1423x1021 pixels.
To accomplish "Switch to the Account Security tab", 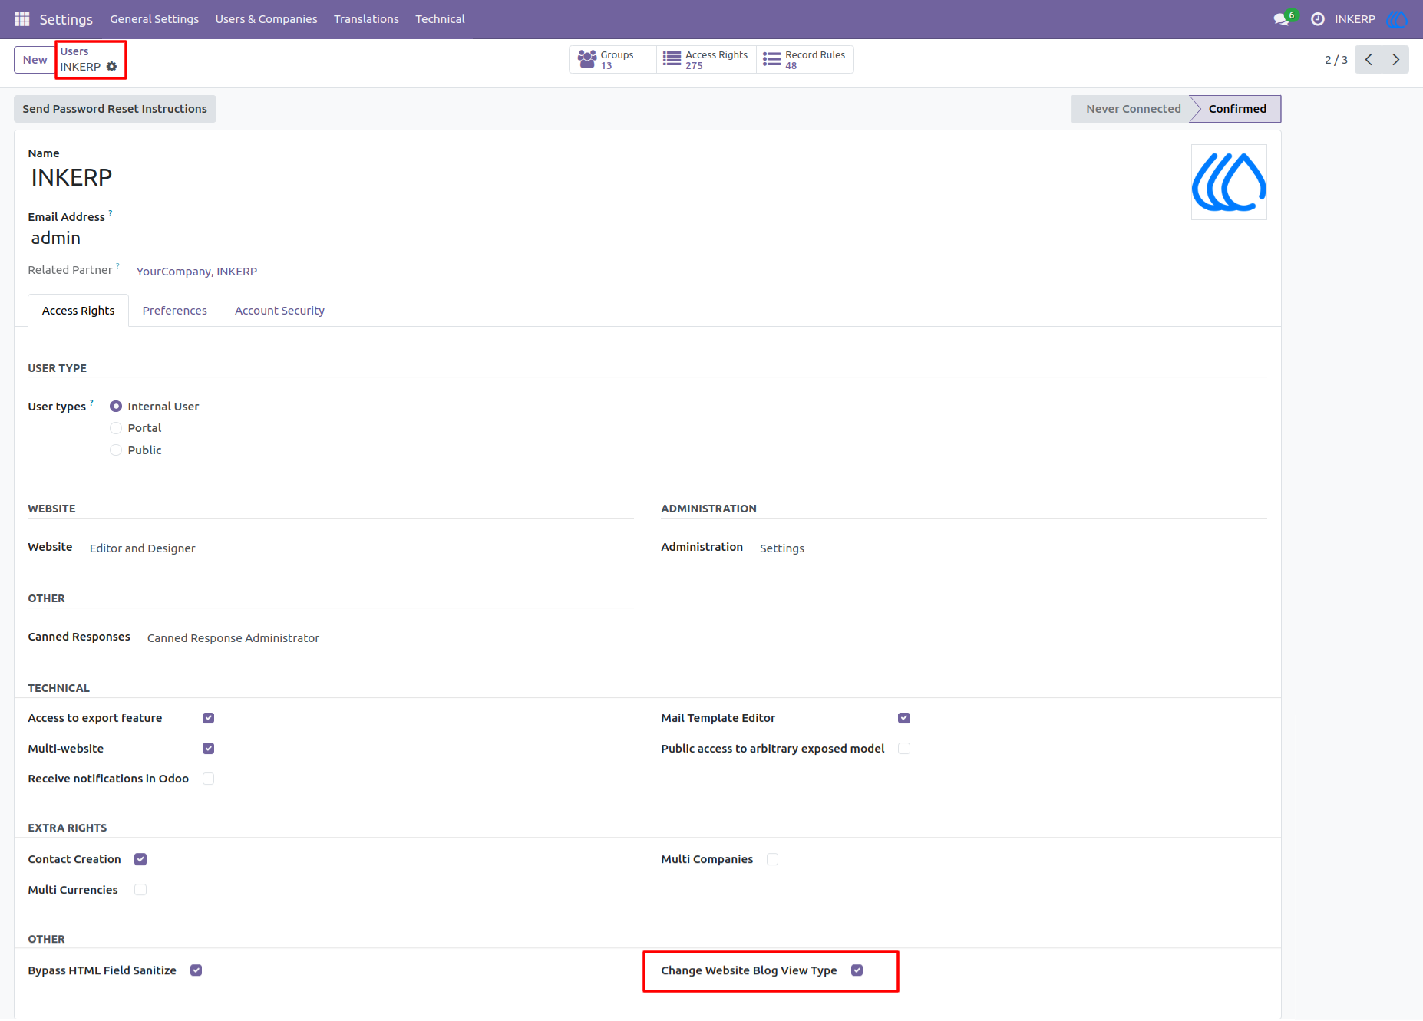I will click(279, 311).
